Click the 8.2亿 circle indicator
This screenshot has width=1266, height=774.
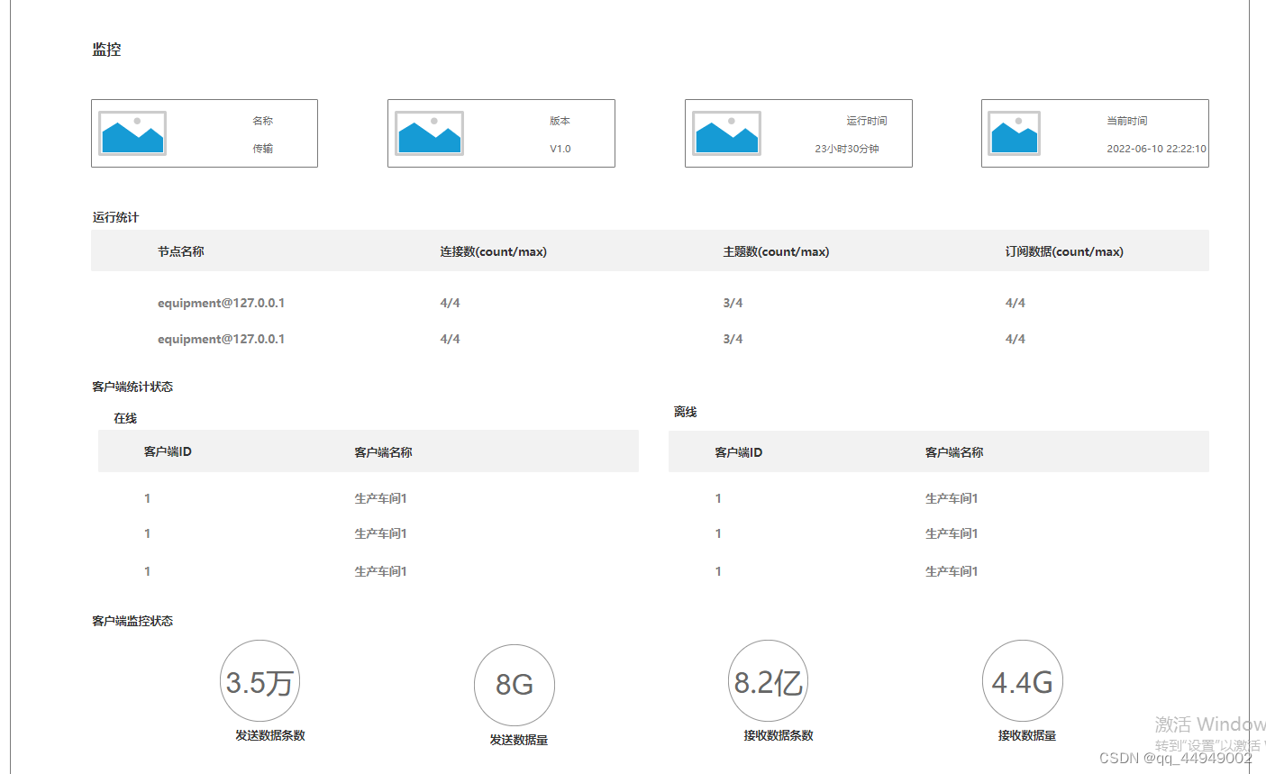[x=768, y=681]
